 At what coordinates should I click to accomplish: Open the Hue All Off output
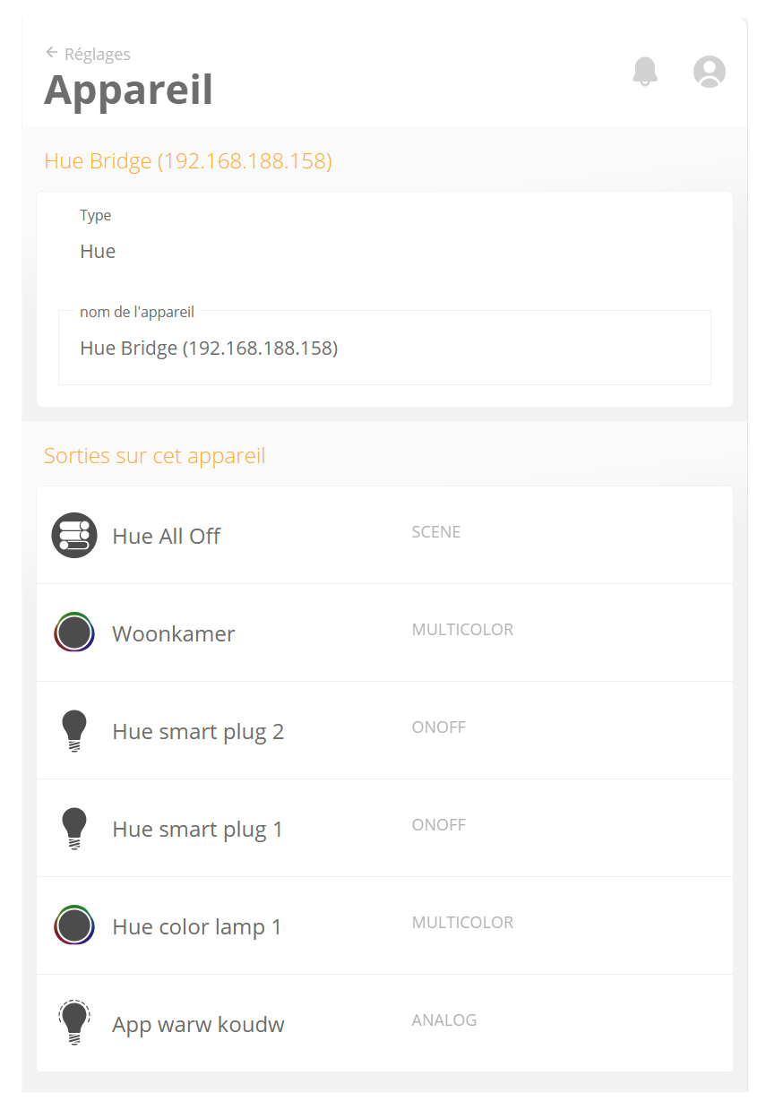[167, 536]
